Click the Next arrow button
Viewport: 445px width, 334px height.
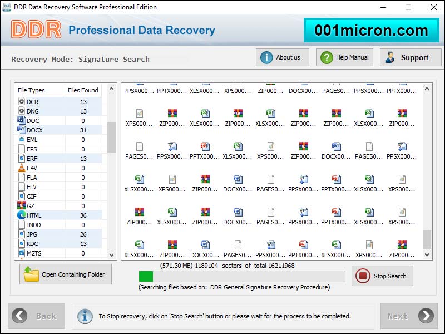tap(409, 316)
